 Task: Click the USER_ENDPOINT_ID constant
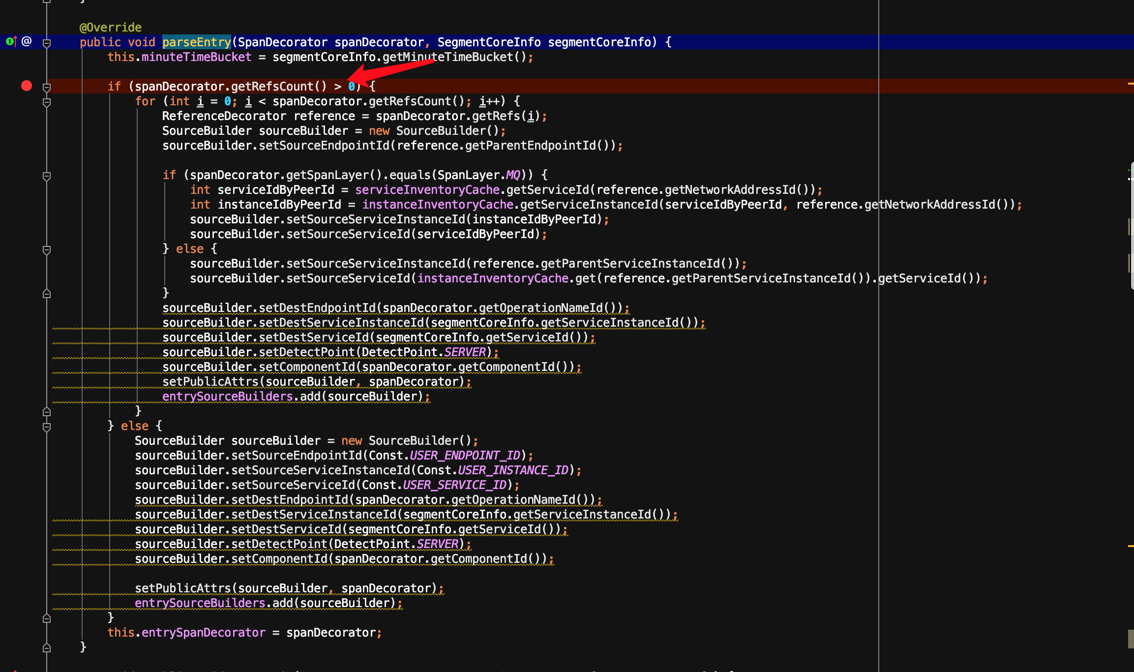coord(464,456)
